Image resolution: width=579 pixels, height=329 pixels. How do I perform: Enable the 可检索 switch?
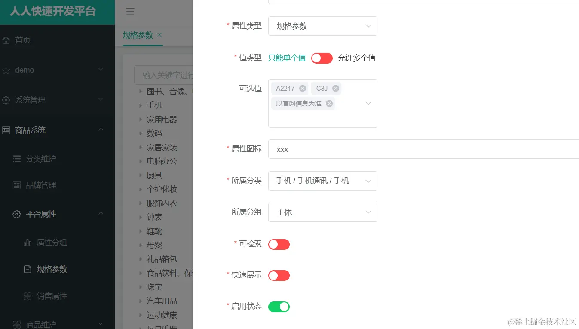pyautogui.click(x=279, y=244)
